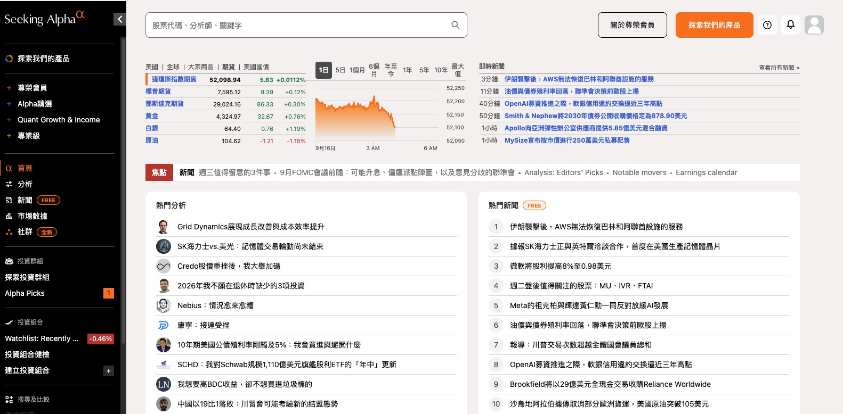Open the notifications bell
The width and height of the screenshot is (843, 414).
(791, 25)
